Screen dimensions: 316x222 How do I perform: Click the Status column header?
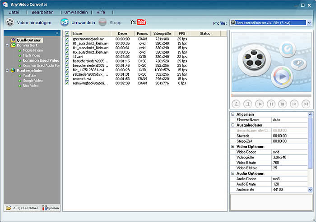205,34
